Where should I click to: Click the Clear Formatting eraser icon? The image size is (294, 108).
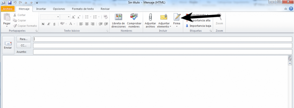(106, 17)
